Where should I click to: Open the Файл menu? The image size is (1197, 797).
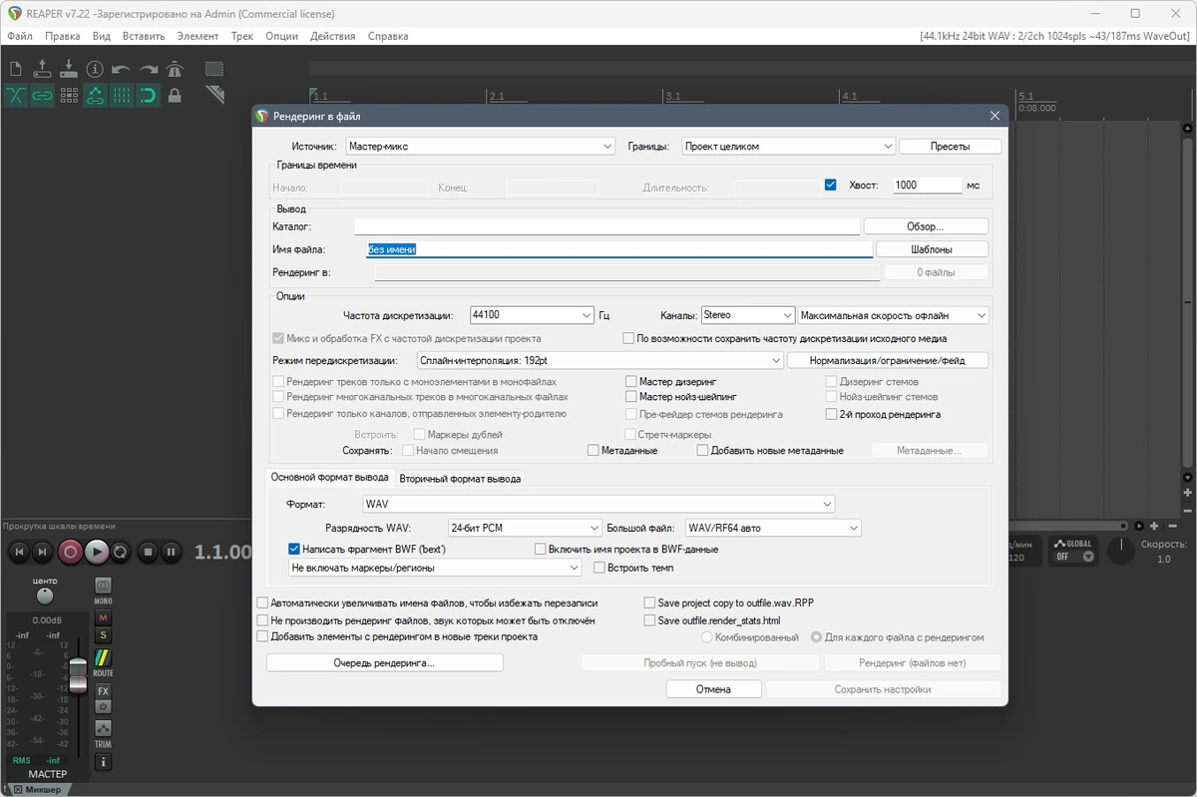(20, 36)
